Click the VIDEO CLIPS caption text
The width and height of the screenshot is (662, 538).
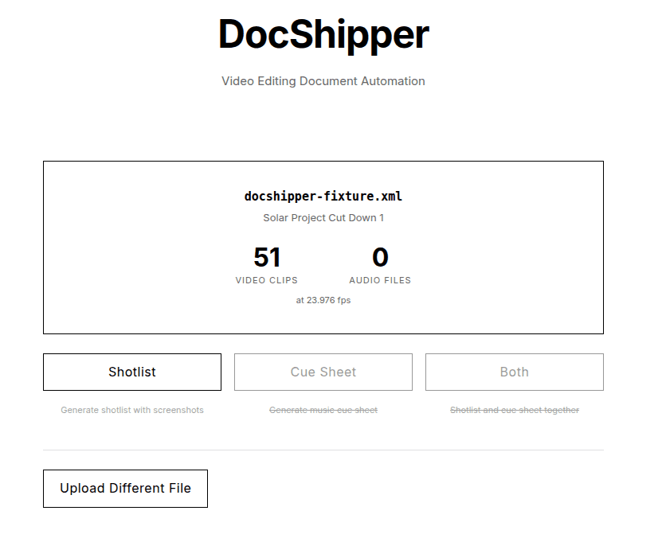[267, 280]
